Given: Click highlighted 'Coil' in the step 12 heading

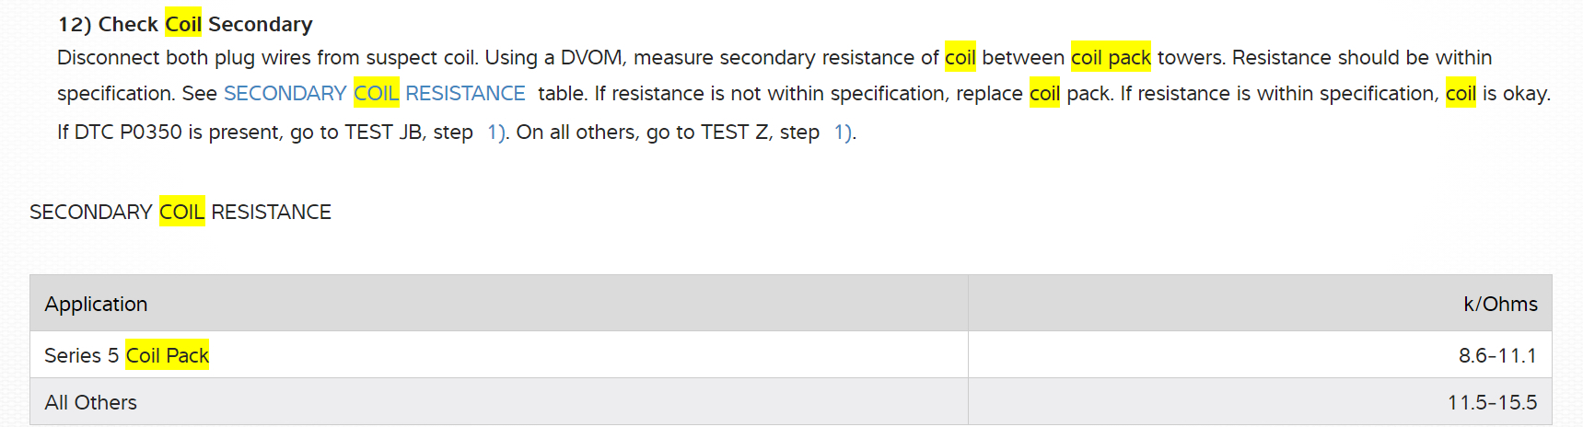Looking at the screenshot, I should click(183, 25).
